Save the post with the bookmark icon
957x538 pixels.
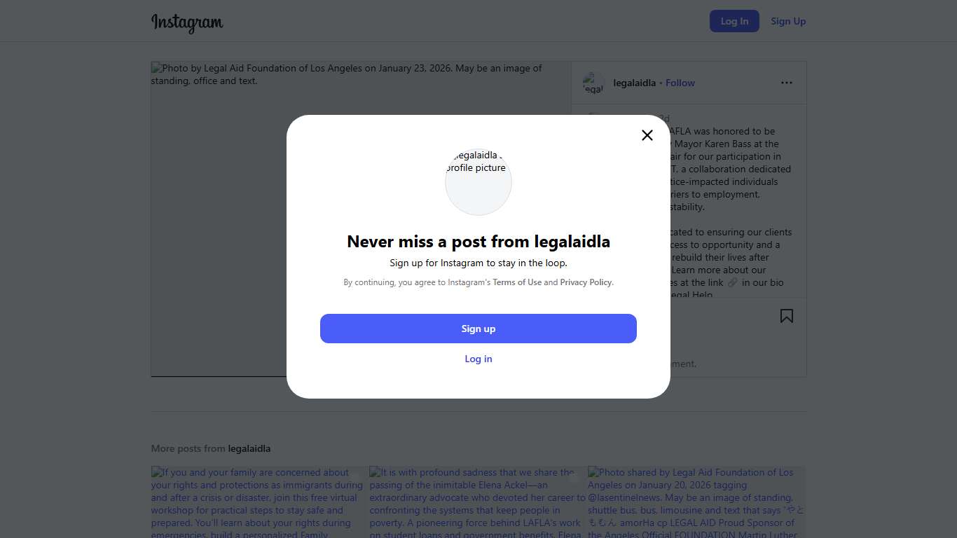pos(787,316)
